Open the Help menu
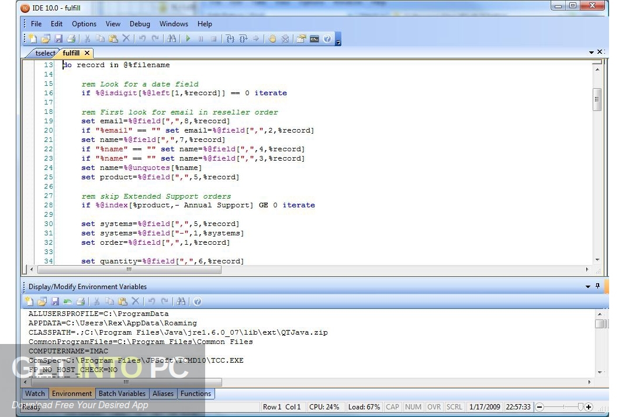The image size is (626, 417). point(205,24)
